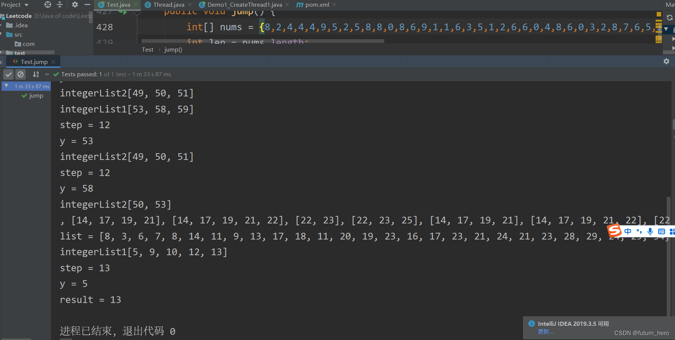Image resolution: width=675 pixels, height=340 pixels.
Task: Click the locate/scroll-from-source target icon
Action: pyautogui.click(x=48, y=4)
